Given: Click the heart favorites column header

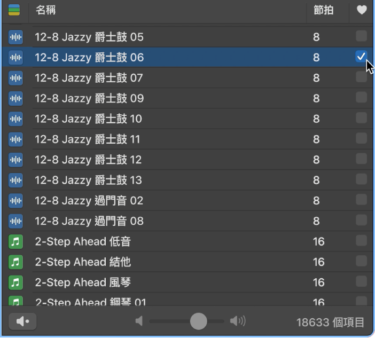Looking at the screenshot, I should pos(362,10).
